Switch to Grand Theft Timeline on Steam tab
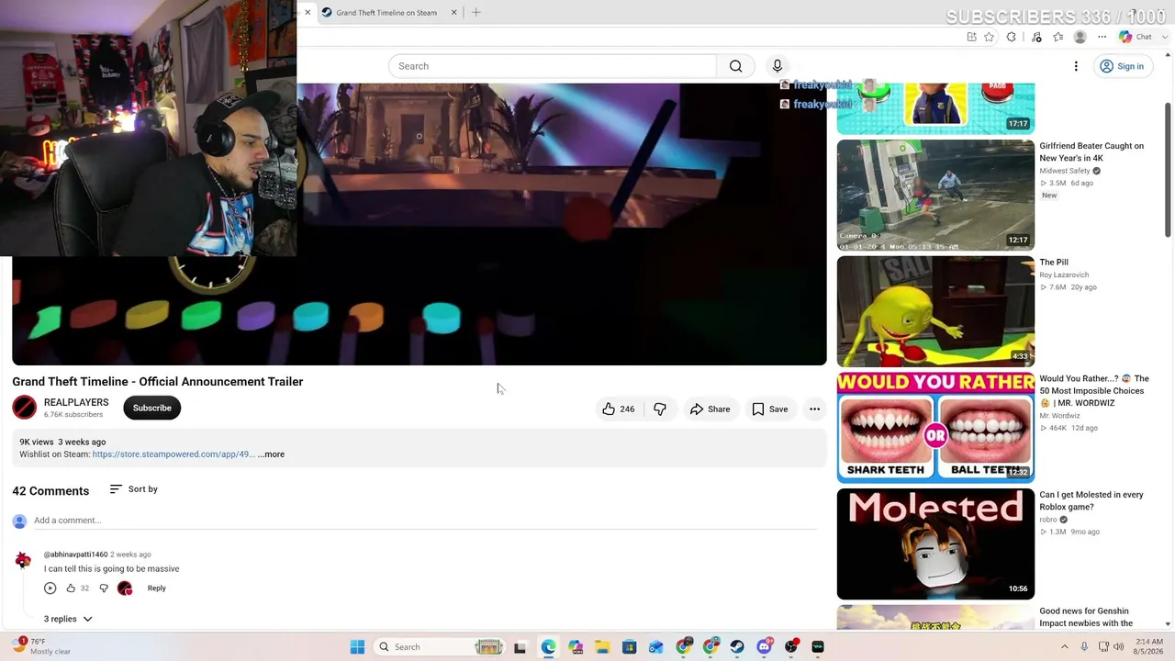 coord(386,13)
